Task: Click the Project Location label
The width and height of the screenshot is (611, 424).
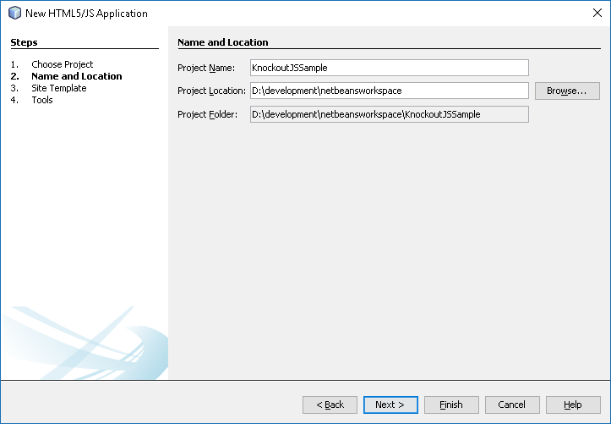Action: [x=211, y=91]
